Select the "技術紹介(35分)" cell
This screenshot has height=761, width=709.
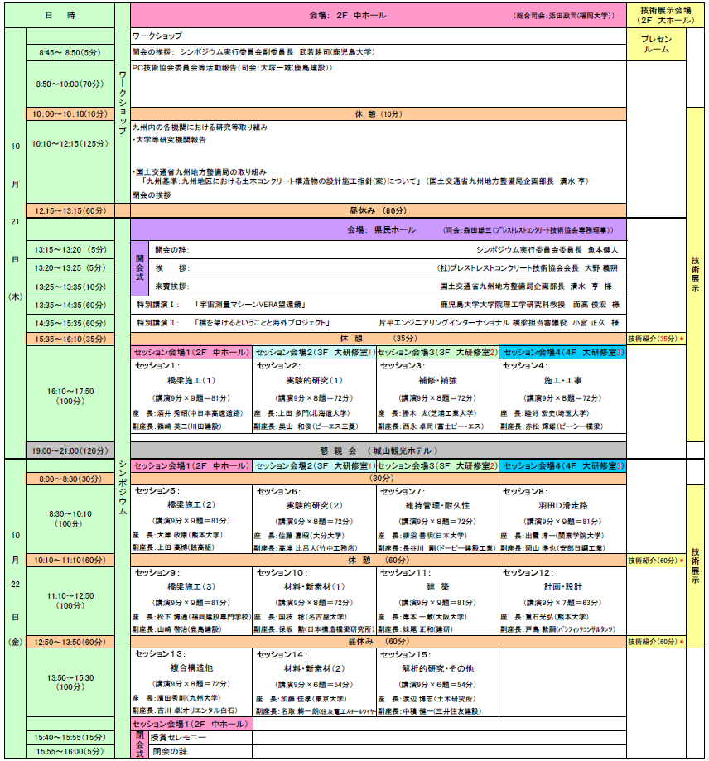click(656, 339)
